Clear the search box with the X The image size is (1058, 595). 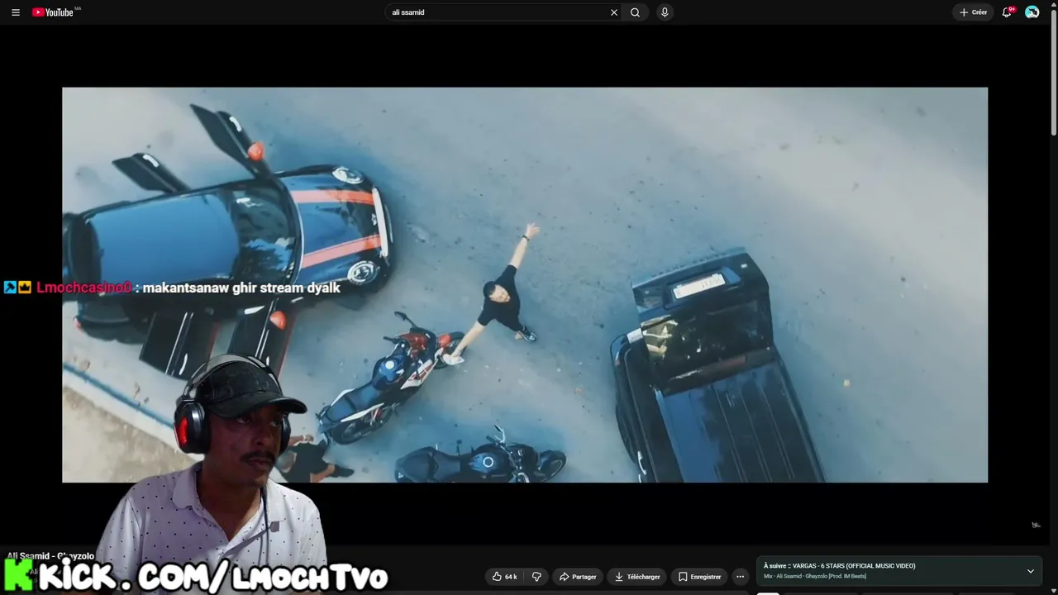click(614, 12)
